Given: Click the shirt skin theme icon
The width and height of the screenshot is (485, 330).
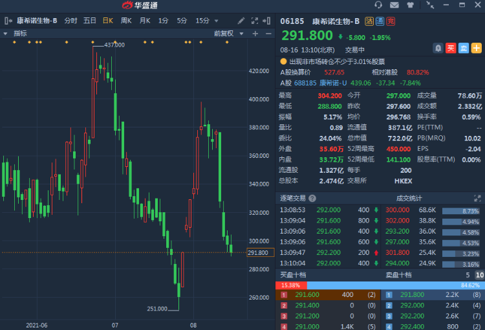Looking at the screenshot, I should pyautogui.click(x=410, y=5).
